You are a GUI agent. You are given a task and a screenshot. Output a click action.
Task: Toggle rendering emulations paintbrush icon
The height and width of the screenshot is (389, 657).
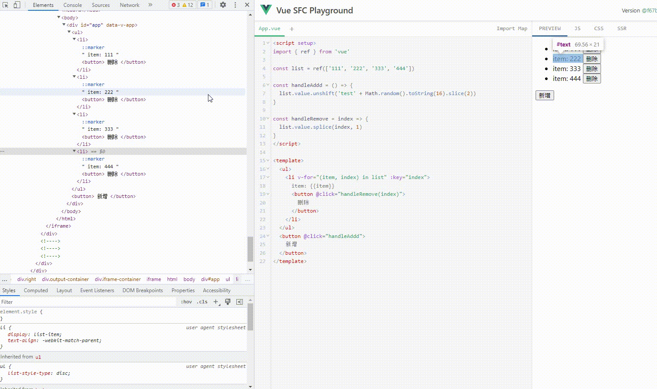click(228, 302)
